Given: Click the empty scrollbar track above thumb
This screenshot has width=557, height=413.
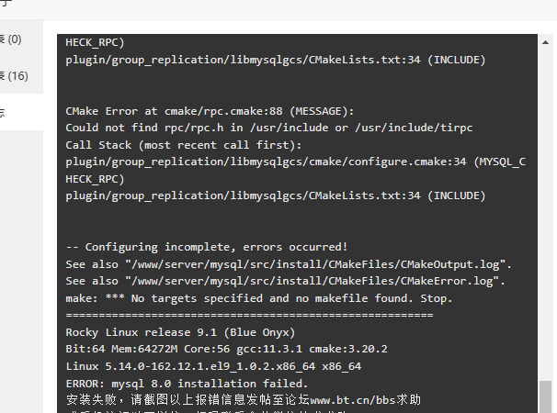Looking at the screenshot, I should point(545,213).
